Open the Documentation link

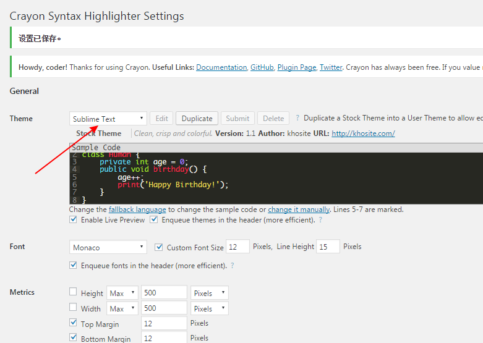coord(221,67)
